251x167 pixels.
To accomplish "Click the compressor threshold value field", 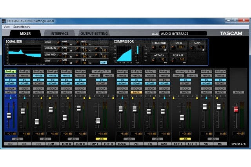I will point(163,47).
